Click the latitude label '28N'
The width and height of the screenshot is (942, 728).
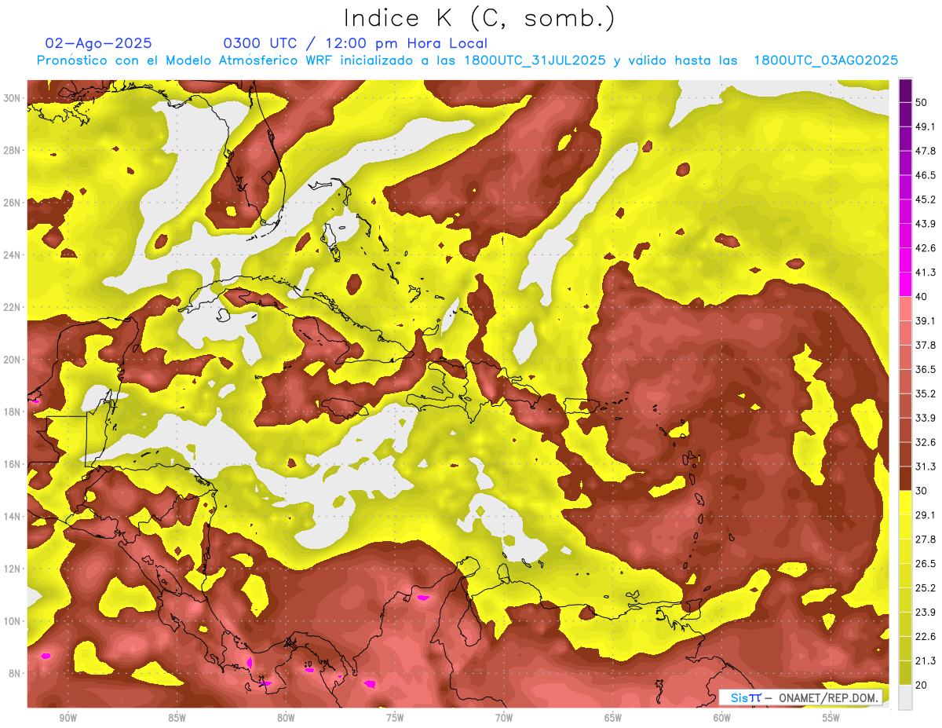[x=12, y=150]
